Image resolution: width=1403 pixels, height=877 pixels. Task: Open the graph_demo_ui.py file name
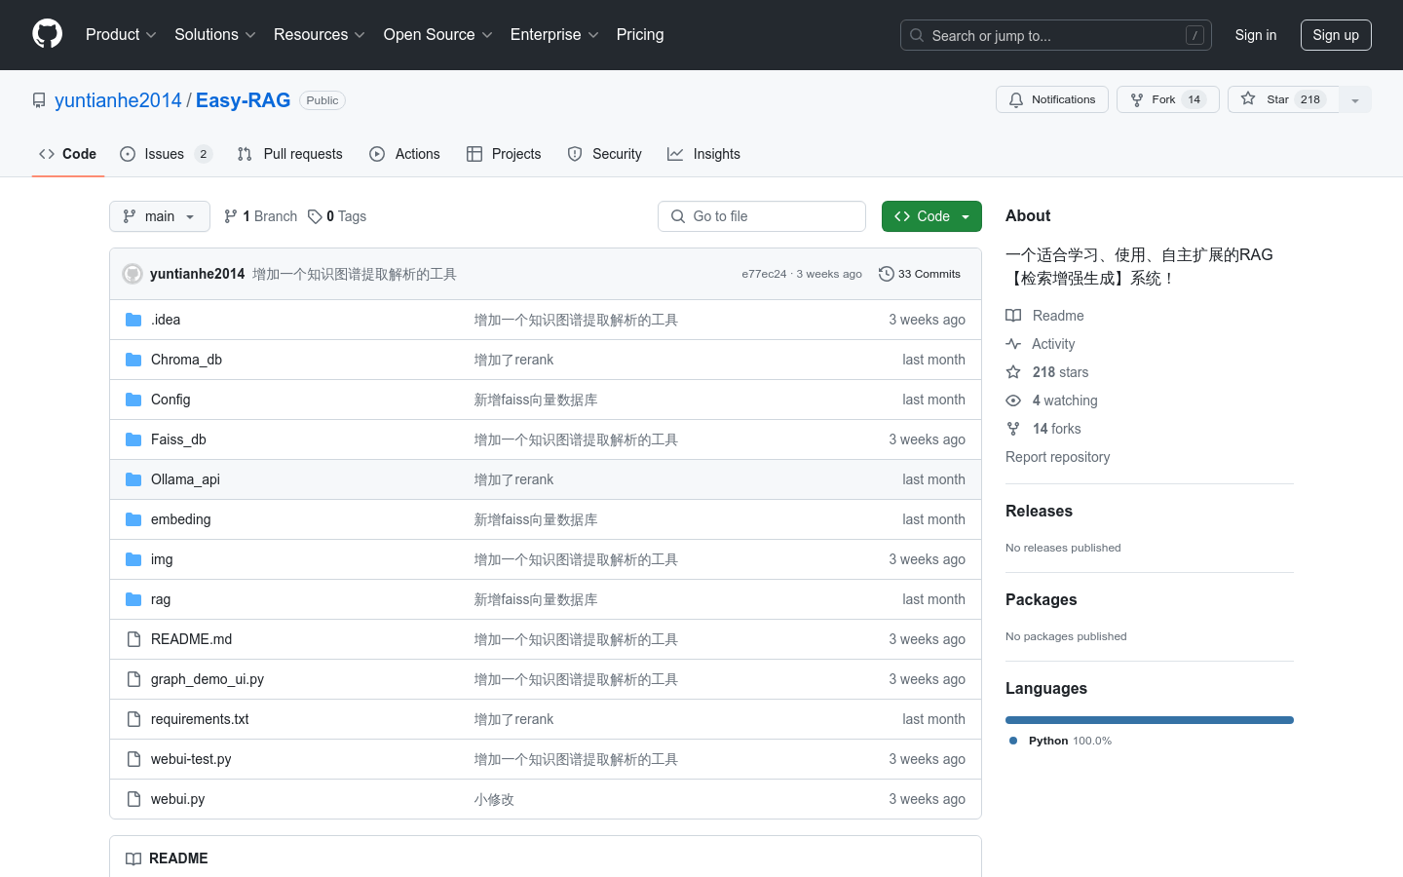208,679
